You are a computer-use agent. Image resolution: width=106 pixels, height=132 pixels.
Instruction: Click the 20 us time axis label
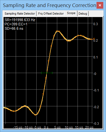tap(89, 127)
